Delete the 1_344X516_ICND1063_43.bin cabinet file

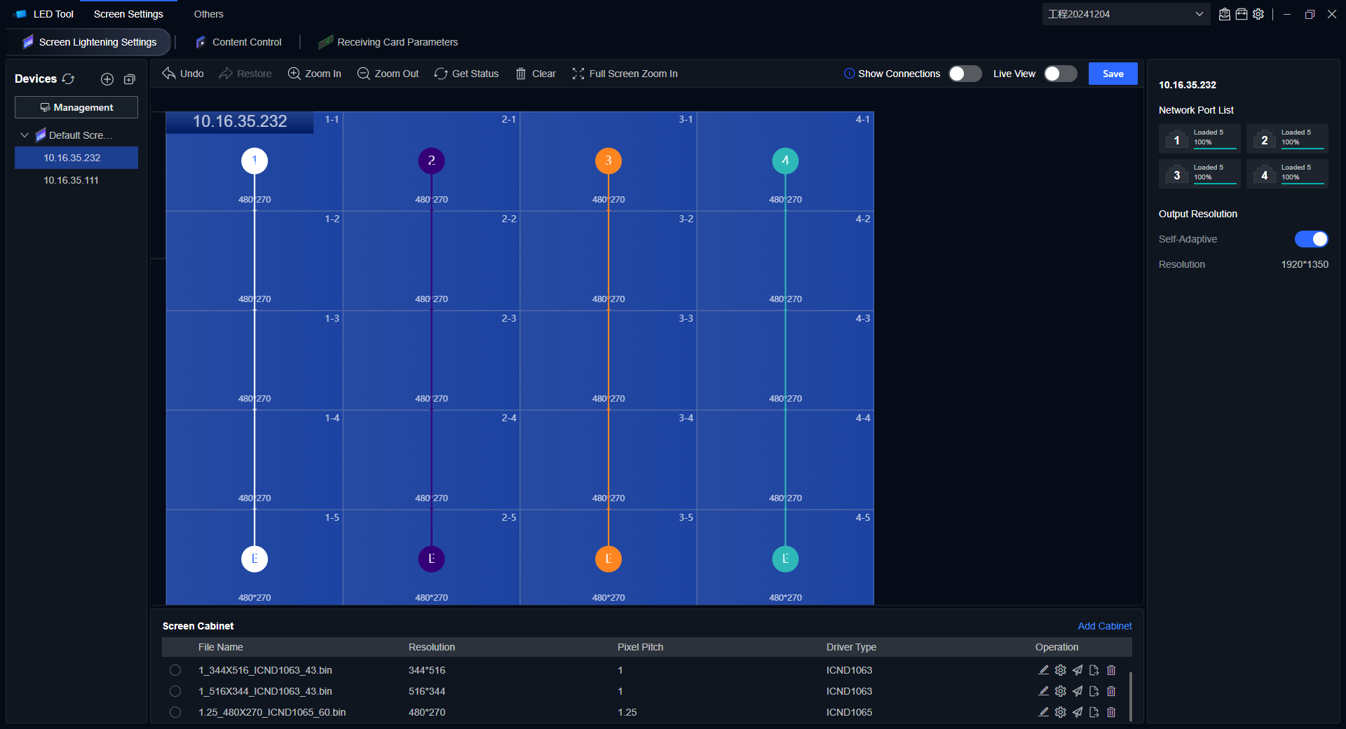[x=1111, y=670]
